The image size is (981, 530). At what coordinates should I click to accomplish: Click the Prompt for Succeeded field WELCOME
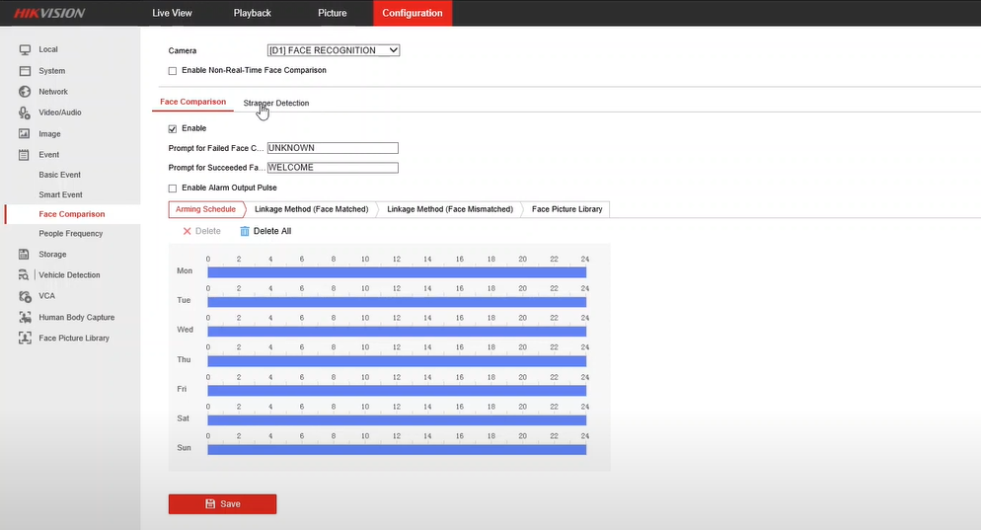point(333,168)
